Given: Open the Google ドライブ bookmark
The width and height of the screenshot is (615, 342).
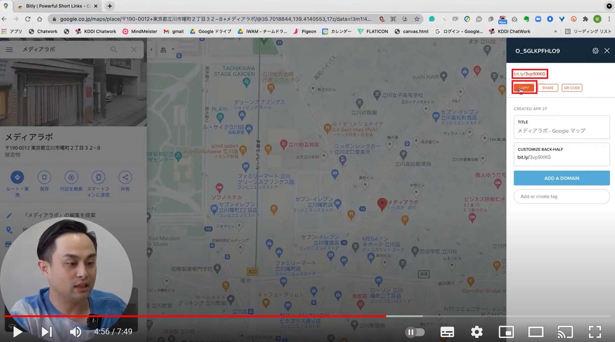Looking at the screenshot, I should [x=211, y=31].
